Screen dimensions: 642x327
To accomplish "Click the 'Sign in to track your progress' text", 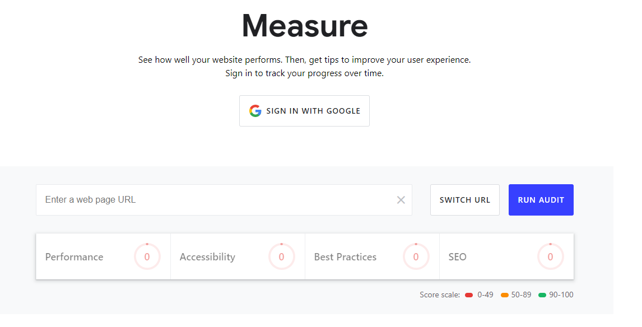I will click(304, 73).
